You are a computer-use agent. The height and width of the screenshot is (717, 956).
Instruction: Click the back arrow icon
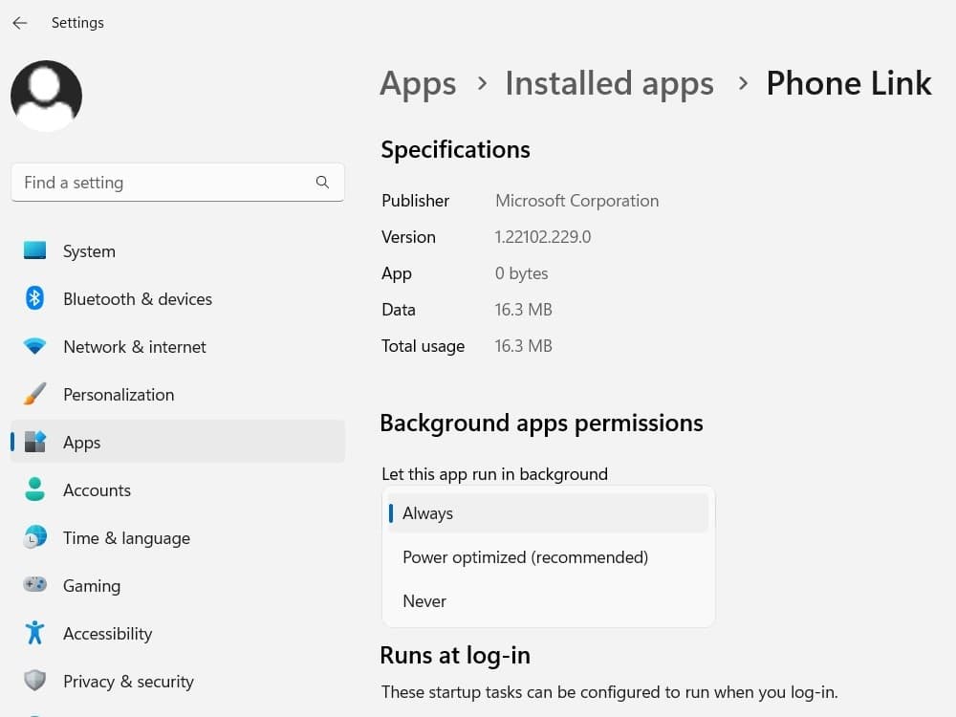pos(20,23)
